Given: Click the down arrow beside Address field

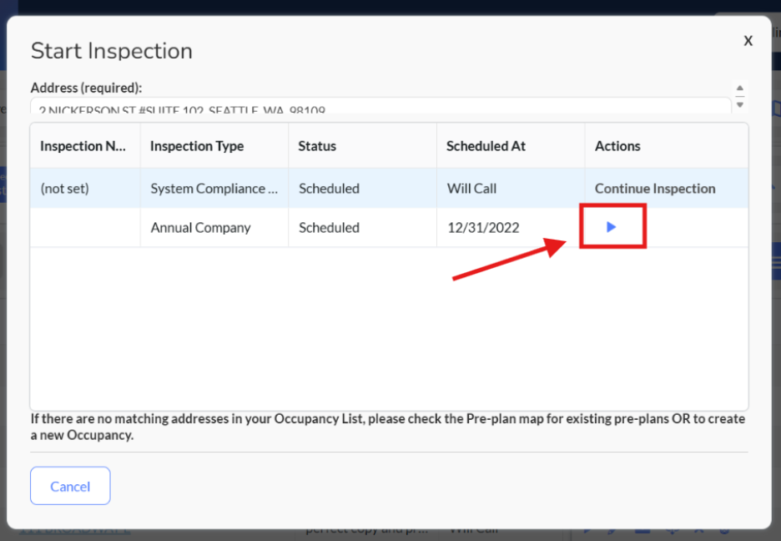Looking at the screenshot, I should (739, 104).
